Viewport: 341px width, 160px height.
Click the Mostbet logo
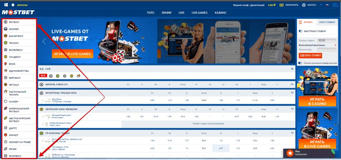click(x=18, y=13)
